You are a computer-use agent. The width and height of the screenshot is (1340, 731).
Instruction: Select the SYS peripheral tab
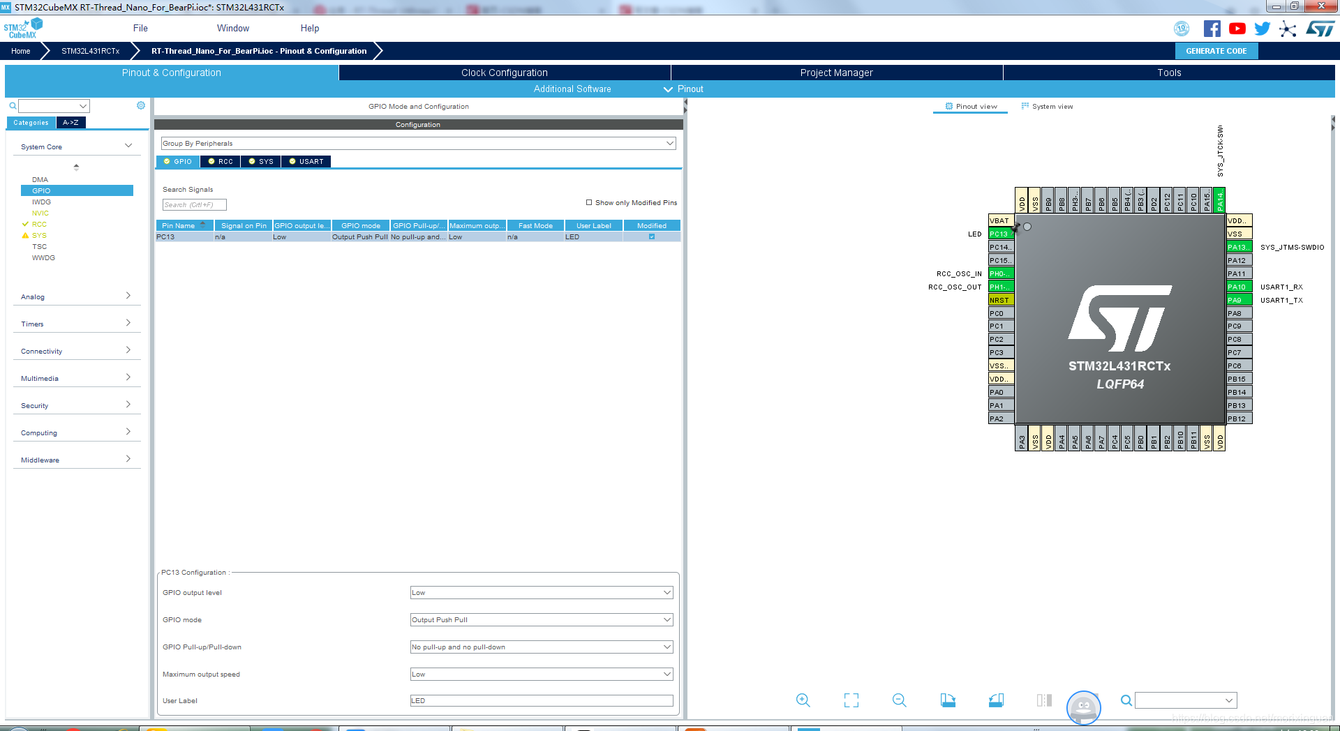261,161
